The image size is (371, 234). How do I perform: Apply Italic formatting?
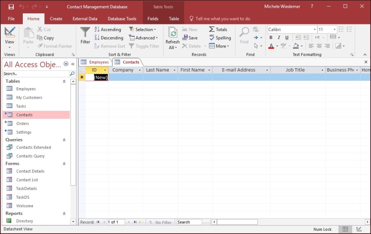click(x=279, y=37)
